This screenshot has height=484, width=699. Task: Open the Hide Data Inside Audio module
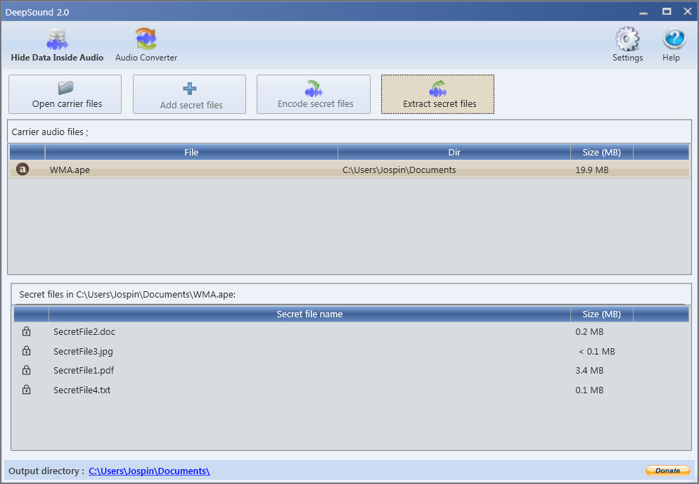[x=57, y=45]
